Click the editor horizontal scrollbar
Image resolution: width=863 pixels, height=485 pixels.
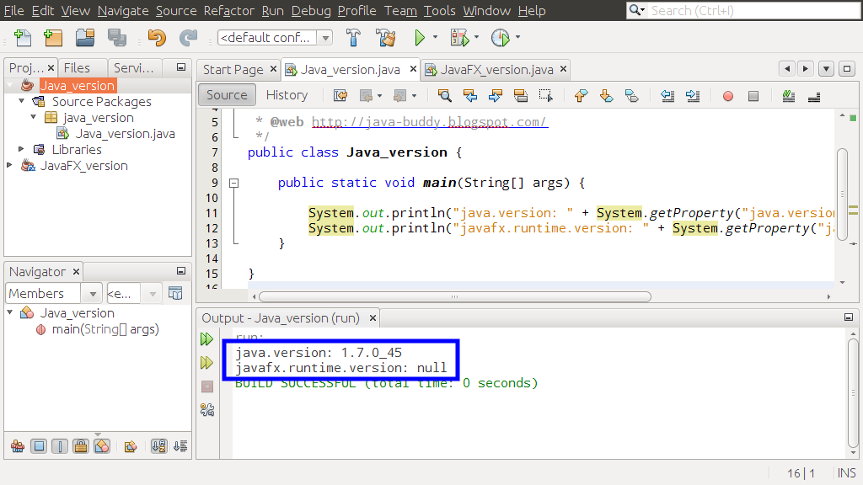(x=454, y=297)
